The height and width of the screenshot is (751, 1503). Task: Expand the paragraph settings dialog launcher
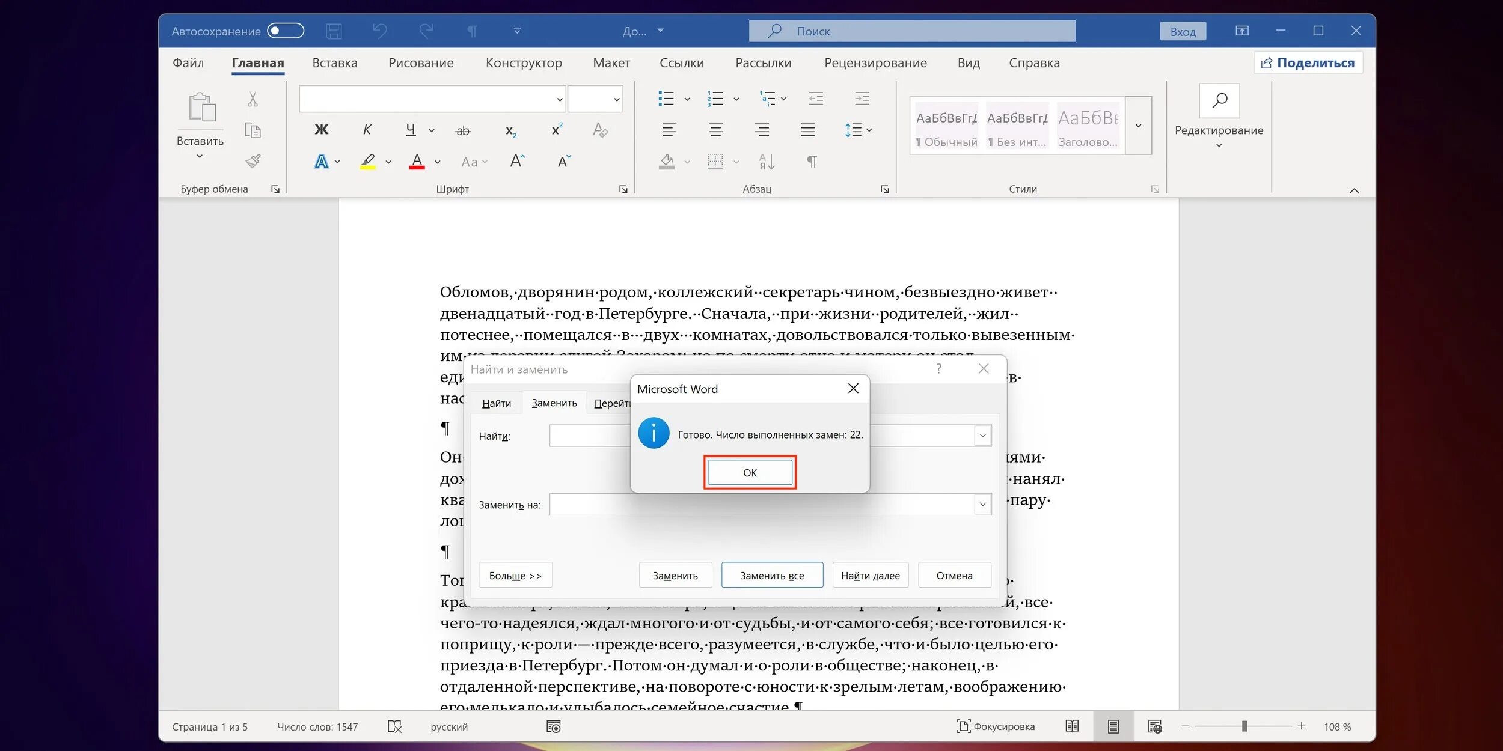coord(884,189)
